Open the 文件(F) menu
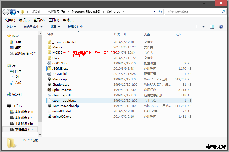Screen dimensions: 229x152 pos(10,20)
